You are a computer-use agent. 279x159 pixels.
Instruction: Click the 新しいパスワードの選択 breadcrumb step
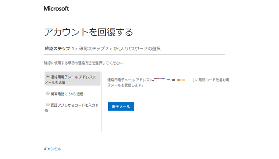[137, 49]
